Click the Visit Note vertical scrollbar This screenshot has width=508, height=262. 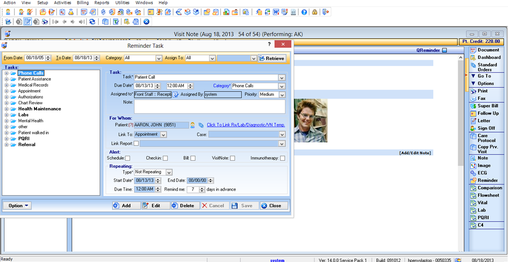(461, 154)
